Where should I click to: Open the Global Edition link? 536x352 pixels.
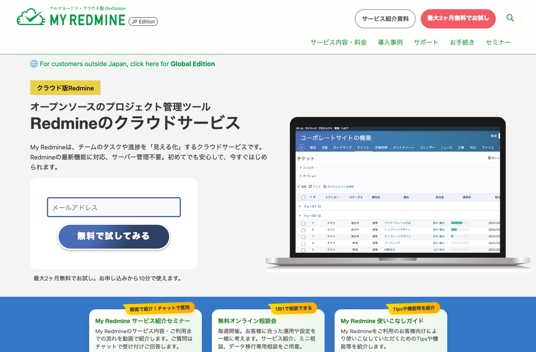193,64
